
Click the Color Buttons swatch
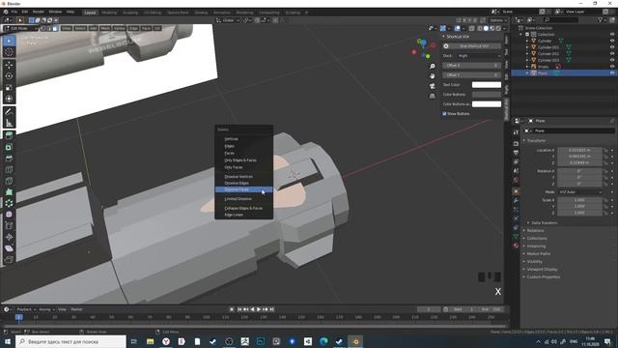(x=487, y=95)
